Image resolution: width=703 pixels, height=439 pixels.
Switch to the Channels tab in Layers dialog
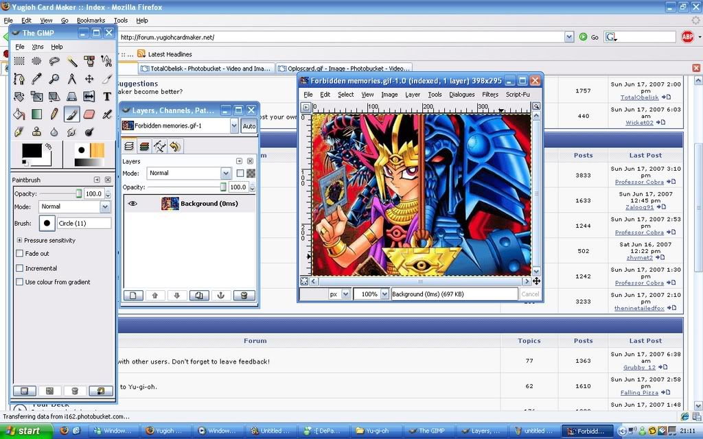[x=144, y=146]
